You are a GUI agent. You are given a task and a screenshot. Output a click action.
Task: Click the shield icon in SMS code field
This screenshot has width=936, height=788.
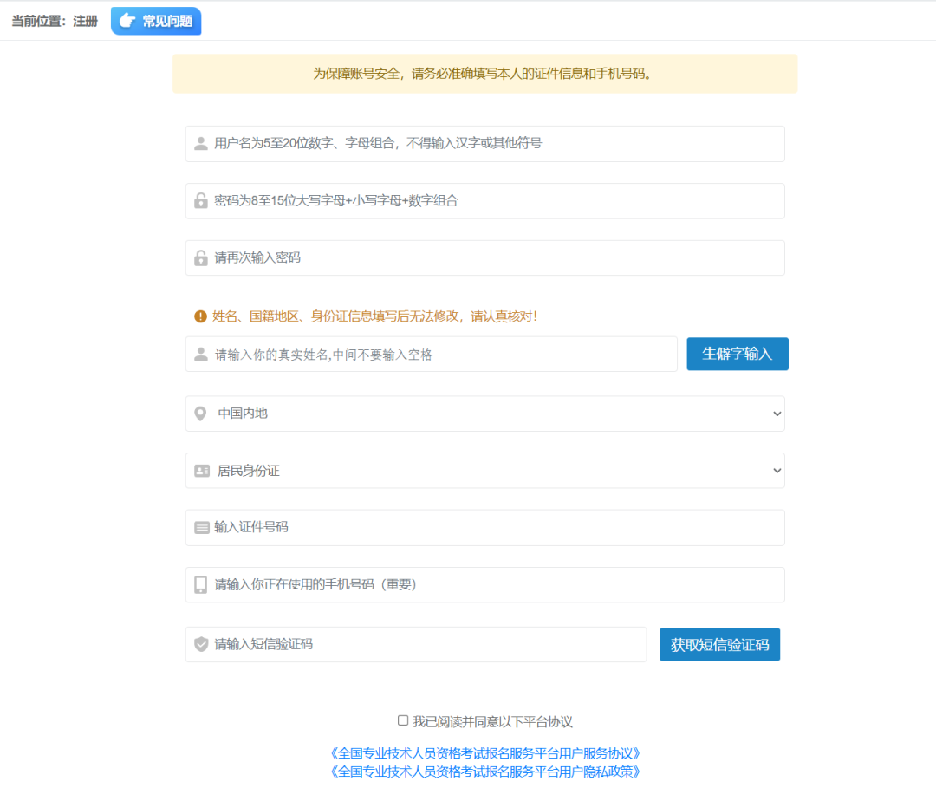pos(200,644)
